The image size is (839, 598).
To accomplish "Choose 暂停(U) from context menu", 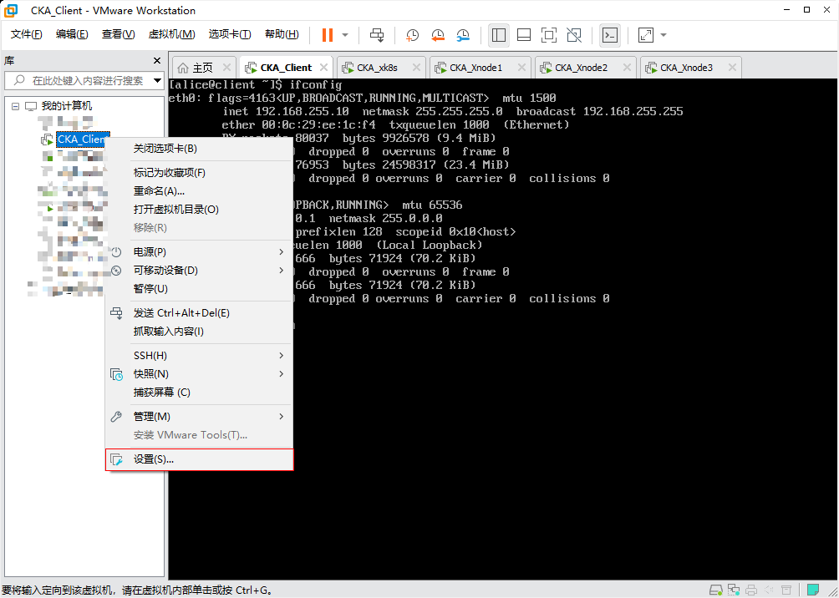I will coord(199,289).
